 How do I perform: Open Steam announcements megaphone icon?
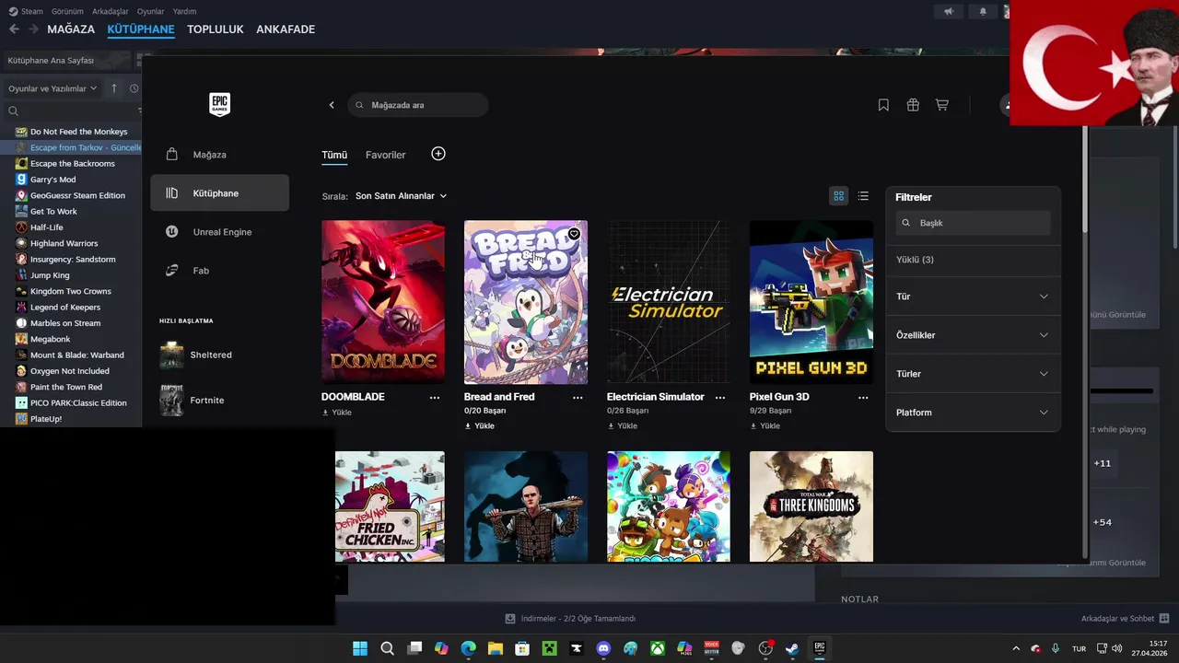(949, 11)
